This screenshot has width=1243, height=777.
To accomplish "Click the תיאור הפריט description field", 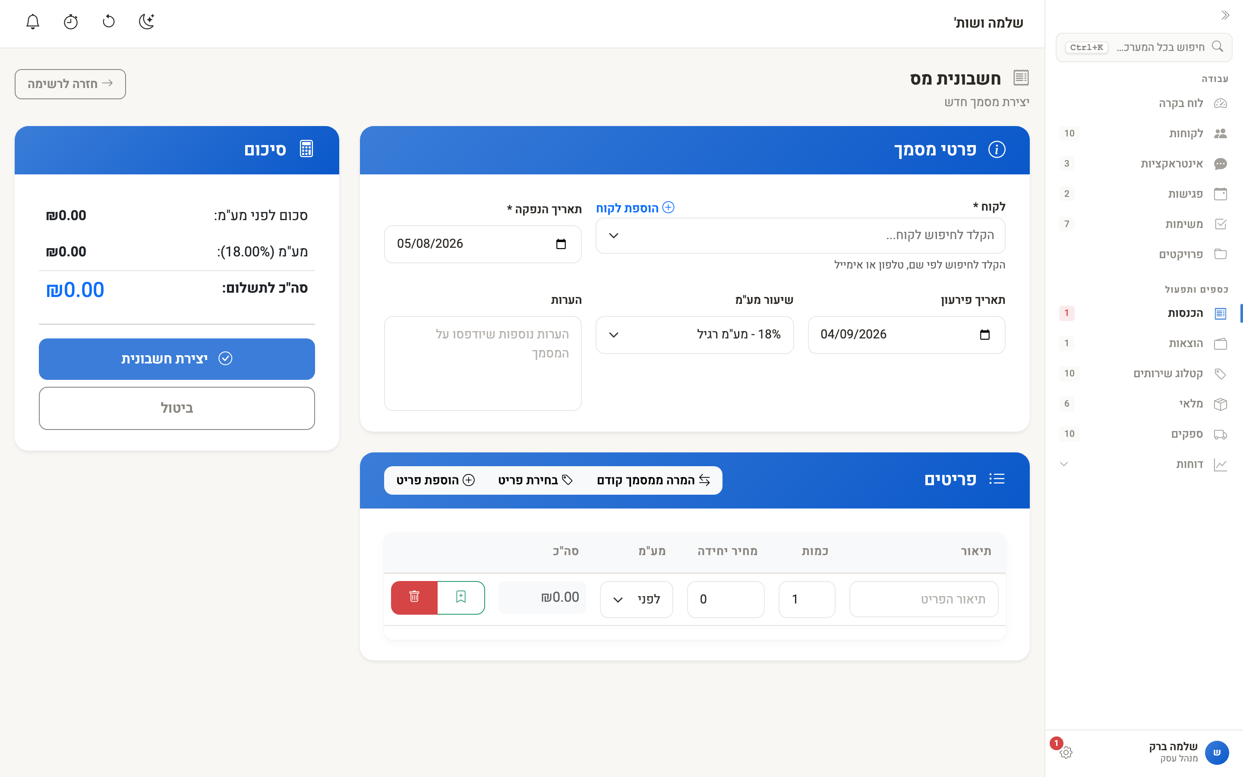I will [924, 599].
